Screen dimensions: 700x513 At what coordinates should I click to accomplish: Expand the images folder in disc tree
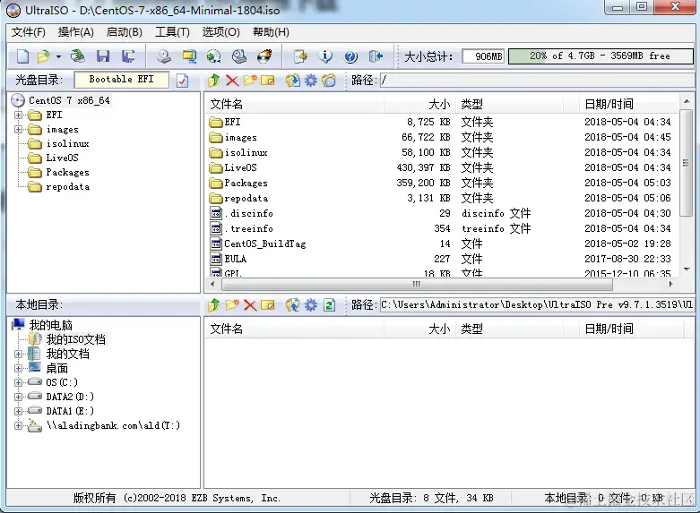click(18, 129)
